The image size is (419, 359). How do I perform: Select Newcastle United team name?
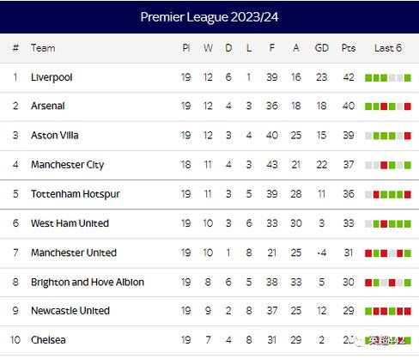point(70,311)
